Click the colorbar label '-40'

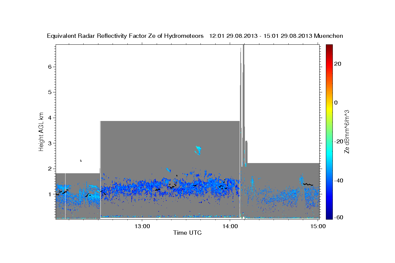[338, 180]
